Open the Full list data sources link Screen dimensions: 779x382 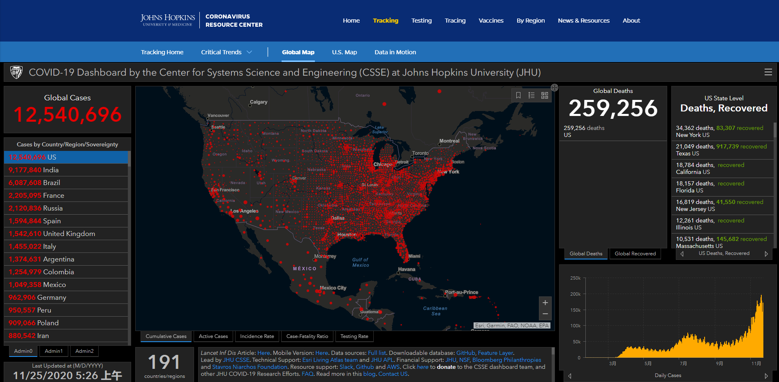pyautogui.click(x=377, y=353)
